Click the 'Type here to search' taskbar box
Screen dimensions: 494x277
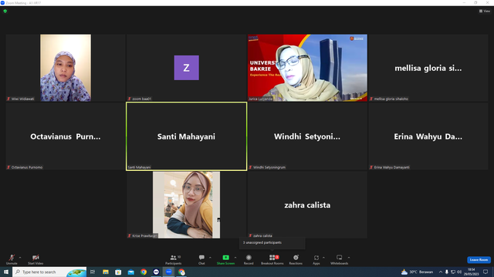coord(49,272)
